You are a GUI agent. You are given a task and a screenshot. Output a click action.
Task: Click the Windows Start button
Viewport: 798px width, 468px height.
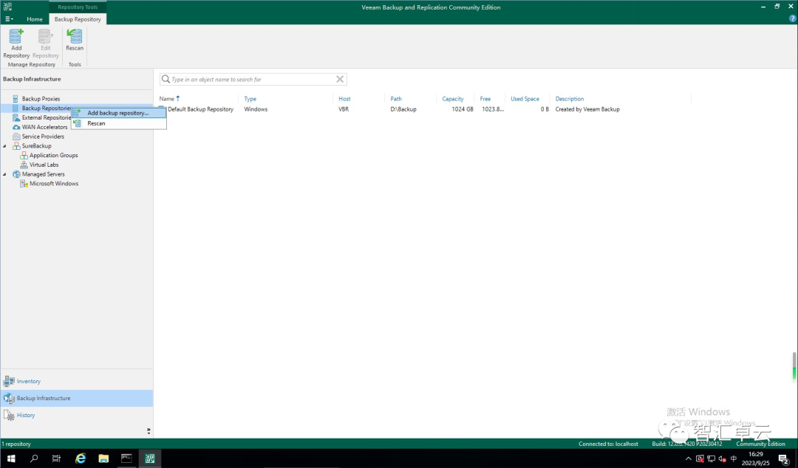11,458
